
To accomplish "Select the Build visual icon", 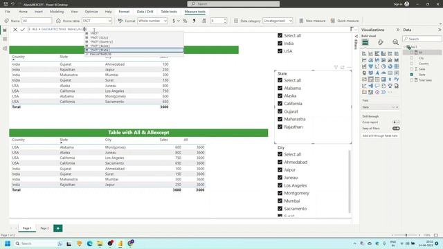I will pyautogui.click(x=365, y=42).
